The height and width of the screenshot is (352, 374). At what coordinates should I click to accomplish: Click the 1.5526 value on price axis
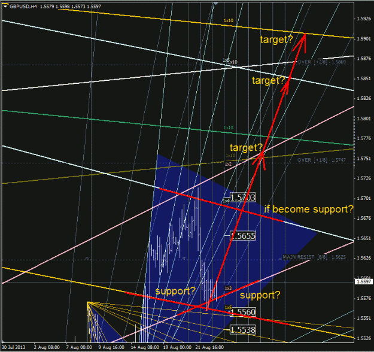tap(364, 338)
